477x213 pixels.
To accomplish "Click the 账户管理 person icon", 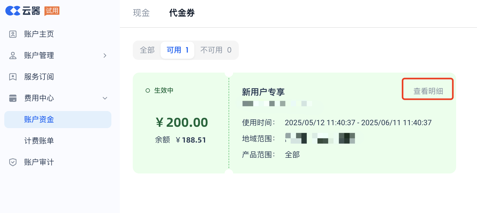I will (x=13, y=56).
